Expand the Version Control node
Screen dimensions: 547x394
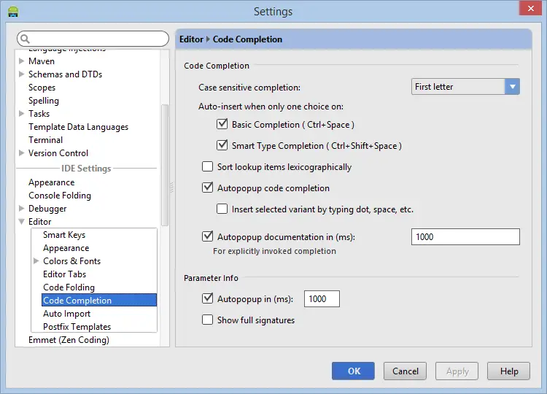pyautogui.click(x=22, y=153)
